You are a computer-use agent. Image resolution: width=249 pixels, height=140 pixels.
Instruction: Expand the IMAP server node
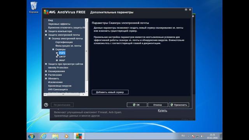tap(57, 60)
